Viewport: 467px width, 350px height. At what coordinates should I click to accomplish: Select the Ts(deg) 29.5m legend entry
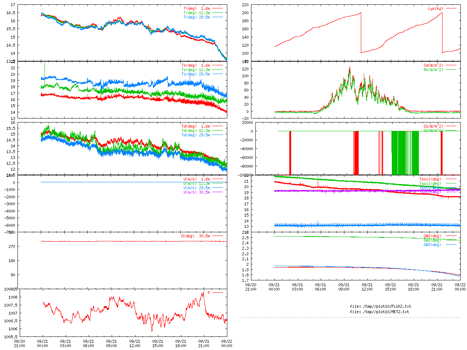(x=196, y=74)
